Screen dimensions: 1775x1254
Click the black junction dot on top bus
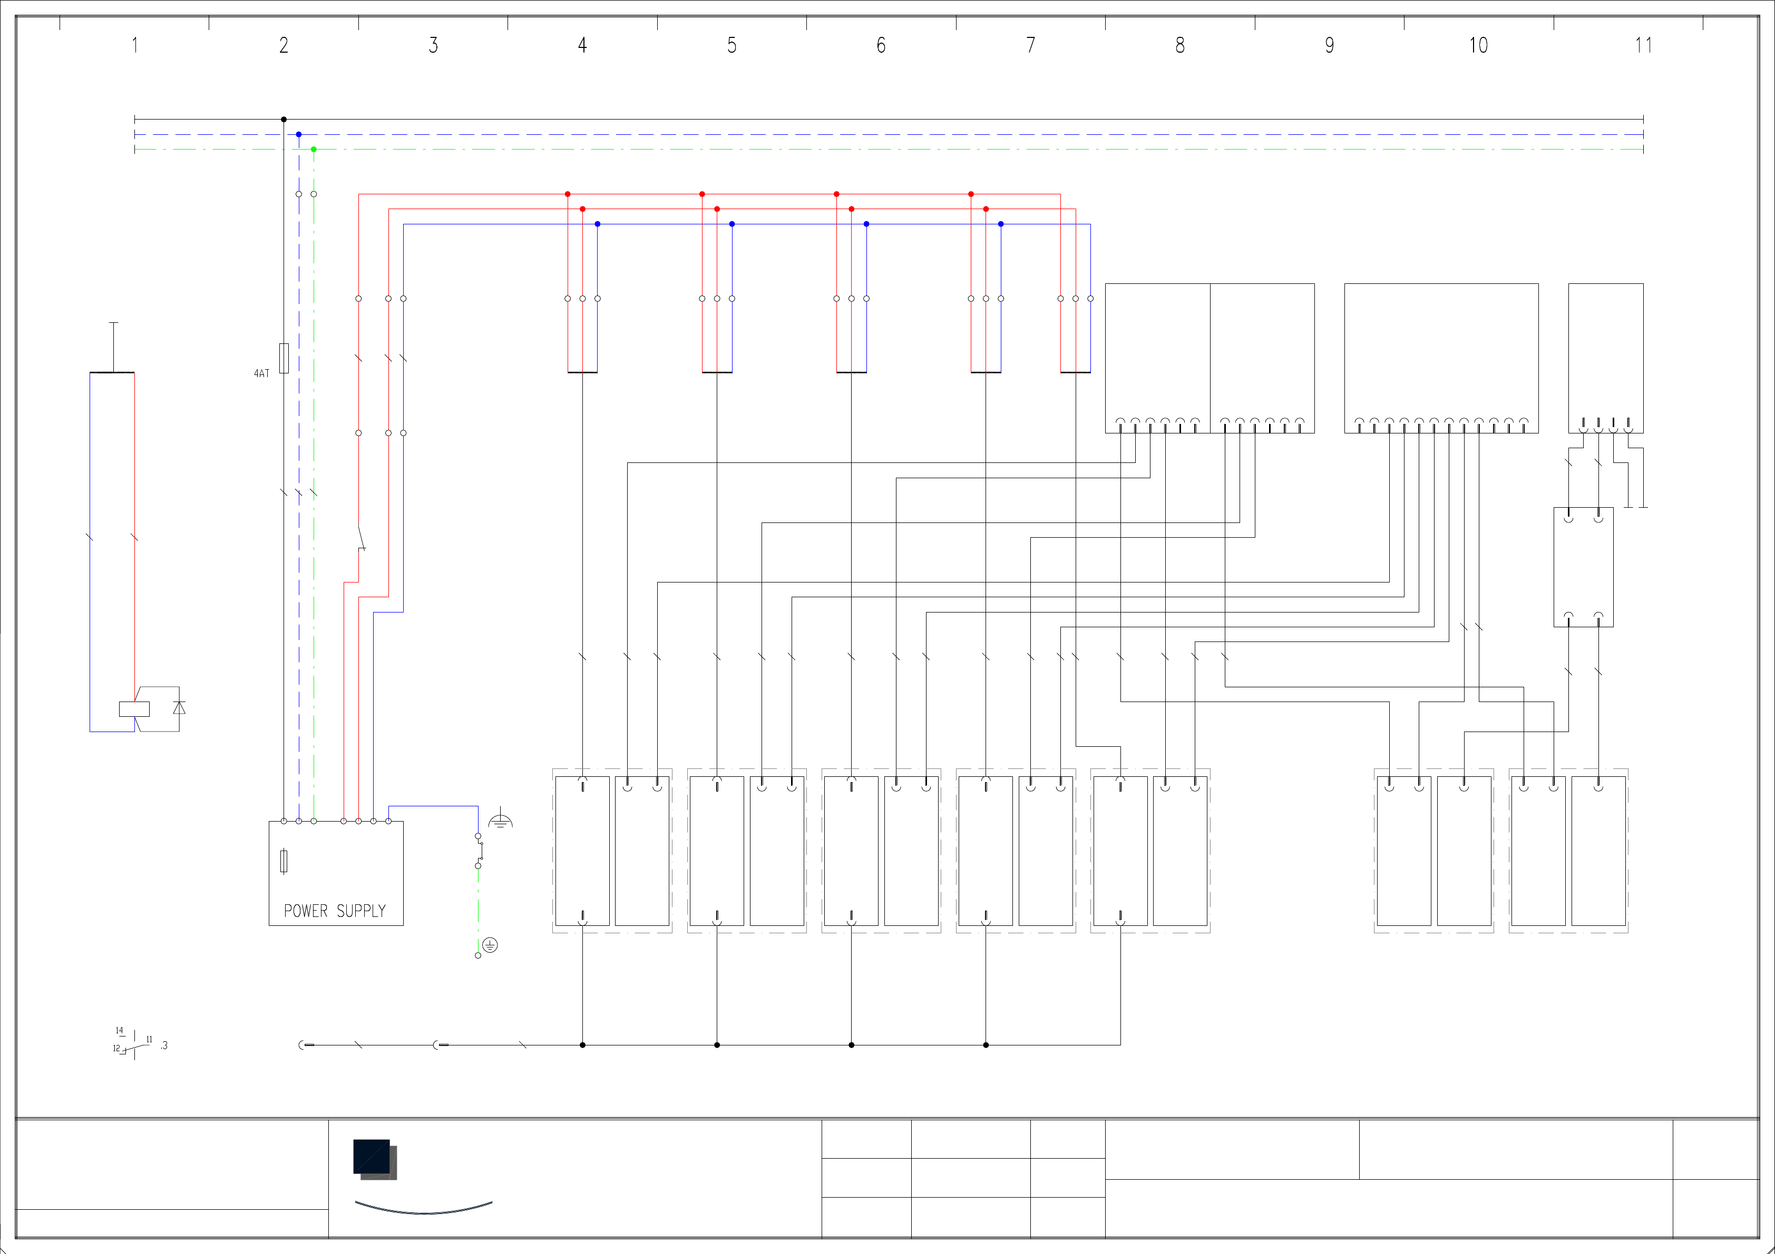point(284,119)
